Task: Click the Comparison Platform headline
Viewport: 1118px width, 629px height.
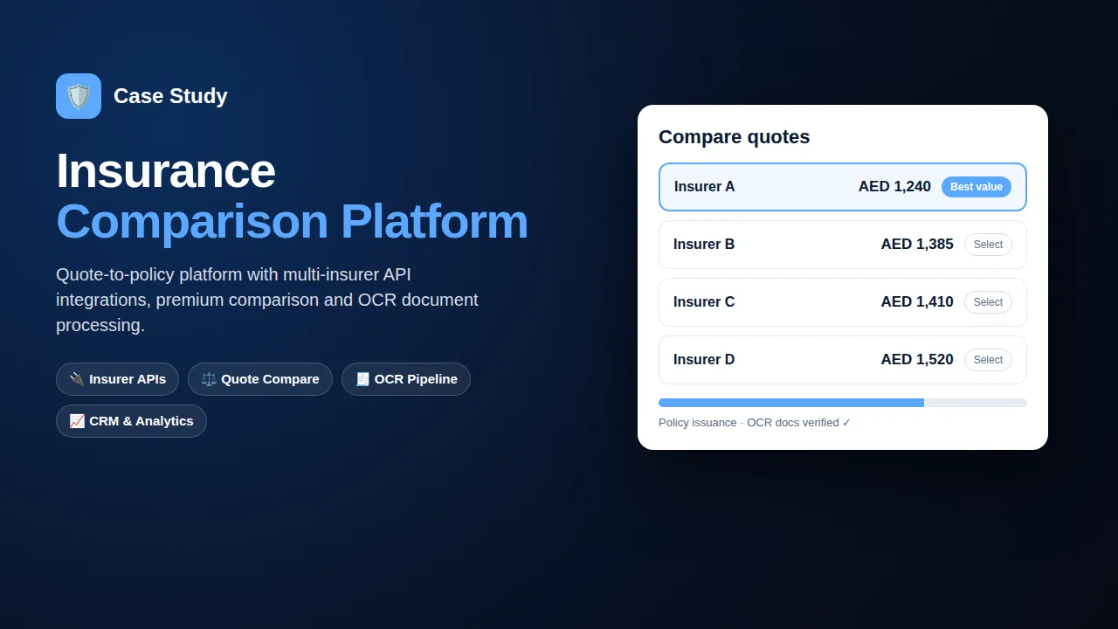Action: (293, 222)
